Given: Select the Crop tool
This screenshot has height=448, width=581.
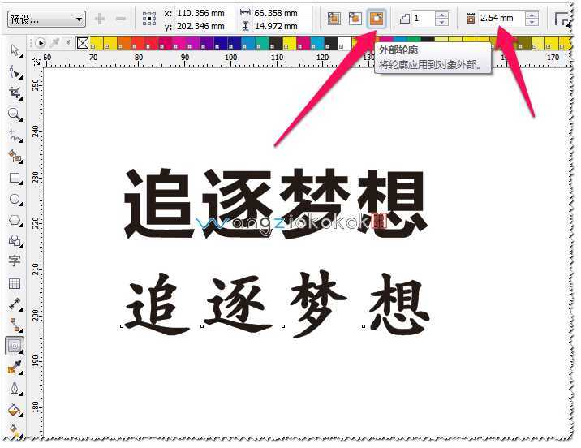Looking at the screenshot, I should pos(15,93).
